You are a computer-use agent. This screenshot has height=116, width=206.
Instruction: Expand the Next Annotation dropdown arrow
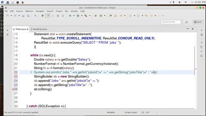(135, 16)
